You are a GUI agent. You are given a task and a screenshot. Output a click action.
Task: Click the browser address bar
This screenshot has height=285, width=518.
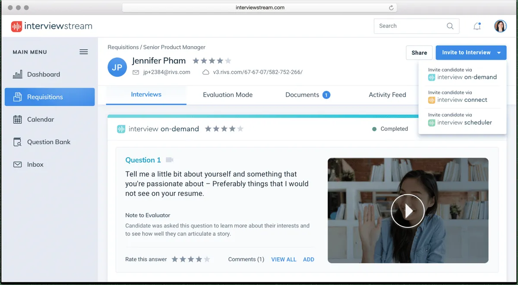pos(259,8)
